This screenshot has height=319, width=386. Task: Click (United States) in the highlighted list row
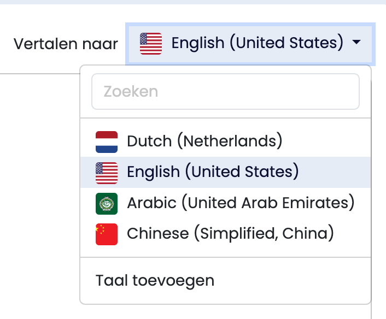242,173
